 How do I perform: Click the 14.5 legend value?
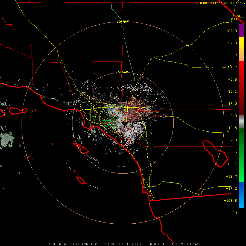pyautogui.click(x=233, y=104)
